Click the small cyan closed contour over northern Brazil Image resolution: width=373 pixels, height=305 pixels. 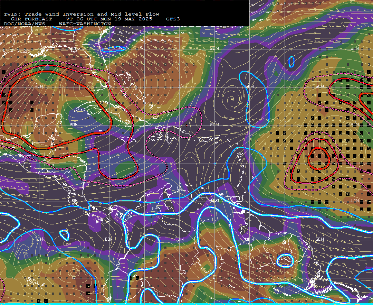[285, 260]
